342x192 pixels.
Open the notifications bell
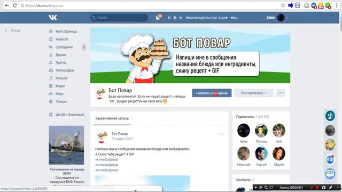coord(158,18)
